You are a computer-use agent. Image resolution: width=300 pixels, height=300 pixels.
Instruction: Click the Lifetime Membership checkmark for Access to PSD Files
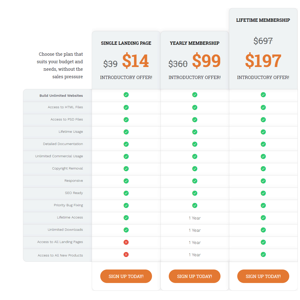[x=263, y=119]
